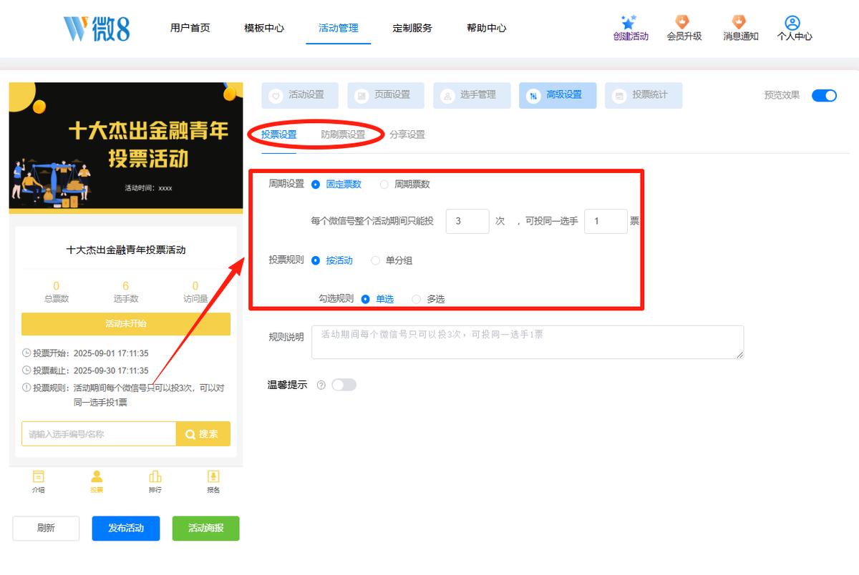This screenshot has height=575, width=859.
Task: Click the 活动未开始 status button
Action: click(126, 324)
